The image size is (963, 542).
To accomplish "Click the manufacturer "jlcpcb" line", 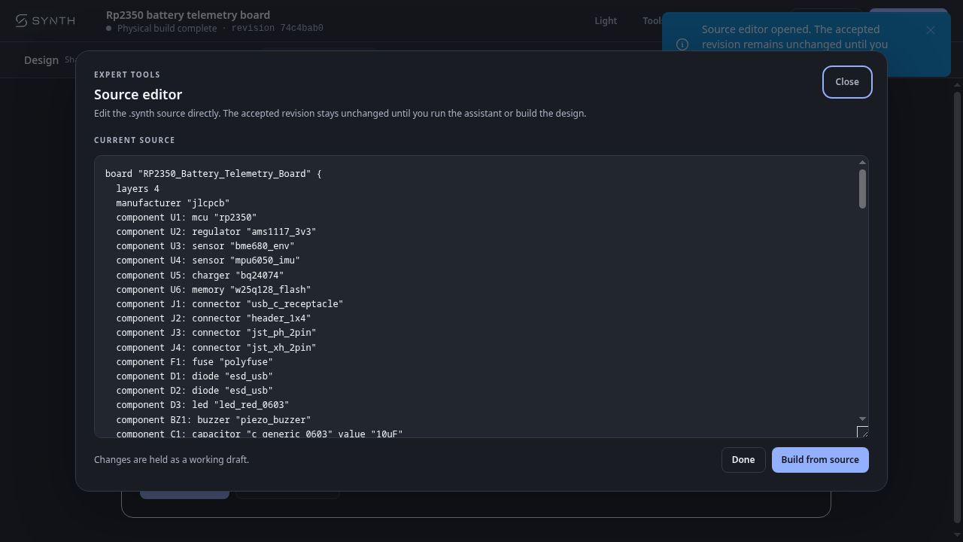I will [x=173, y=203].
